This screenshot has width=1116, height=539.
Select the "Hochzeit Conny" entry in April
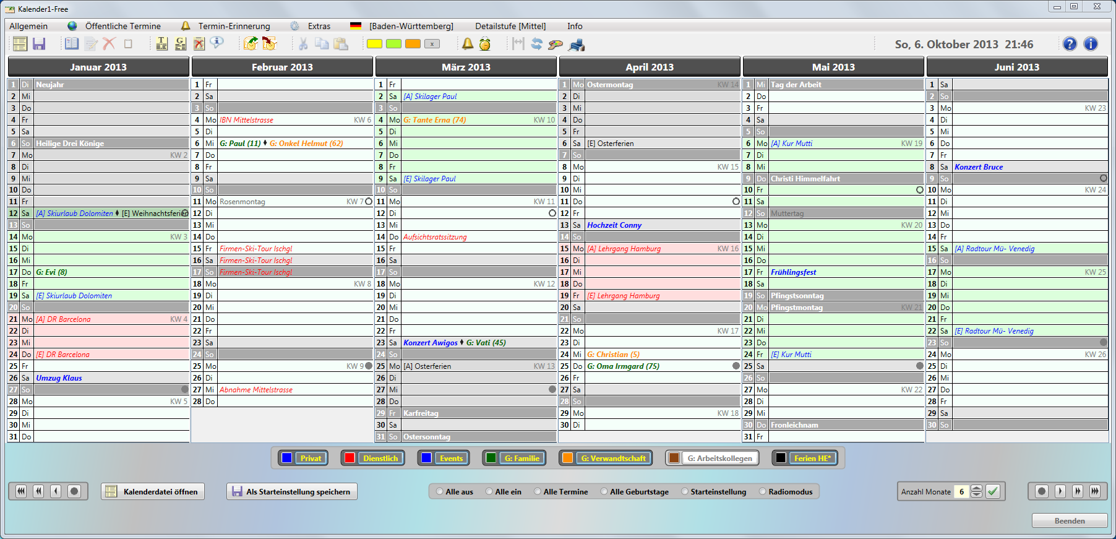click(614, 225)
